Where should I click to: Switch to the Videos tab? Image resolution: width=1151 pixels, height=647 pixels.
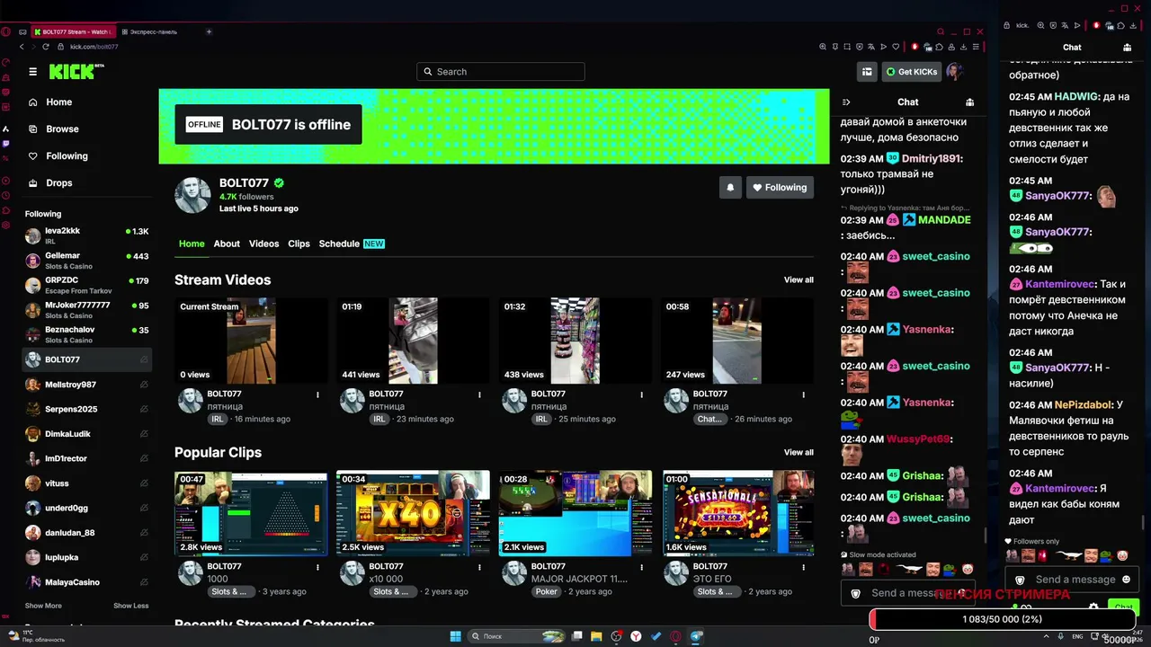click(x=264, y=244)
